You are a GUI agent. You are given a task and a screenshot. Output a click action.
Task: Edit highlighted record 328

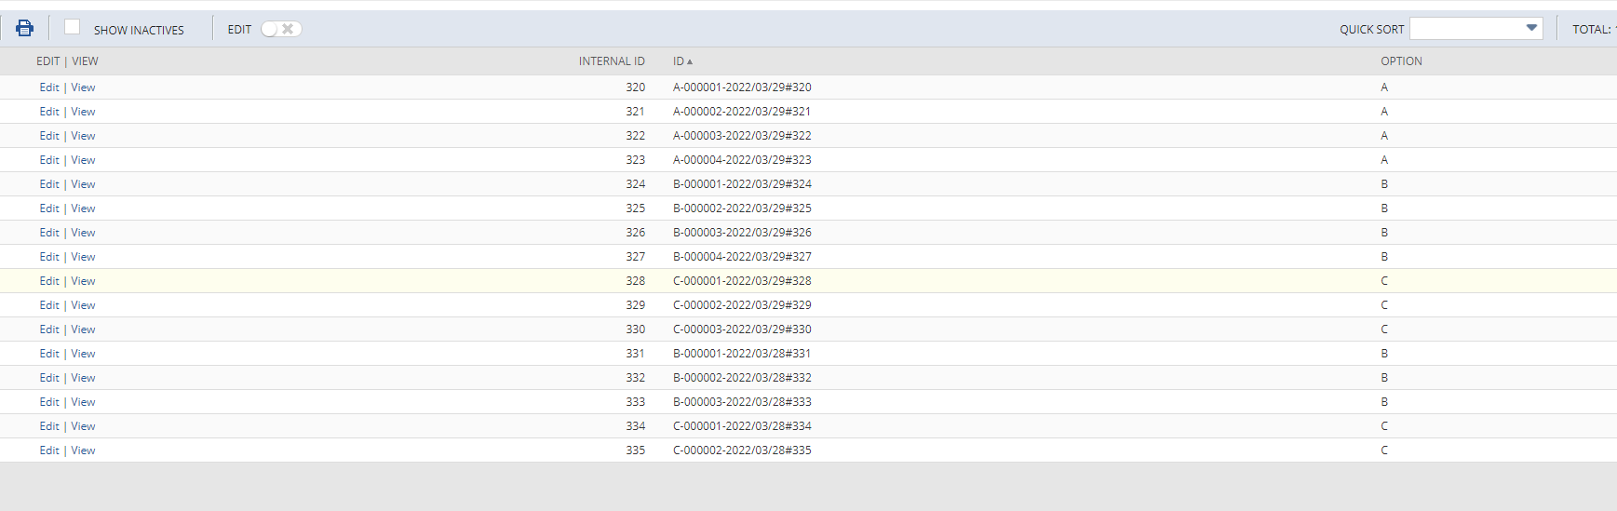tap(49, 281)
